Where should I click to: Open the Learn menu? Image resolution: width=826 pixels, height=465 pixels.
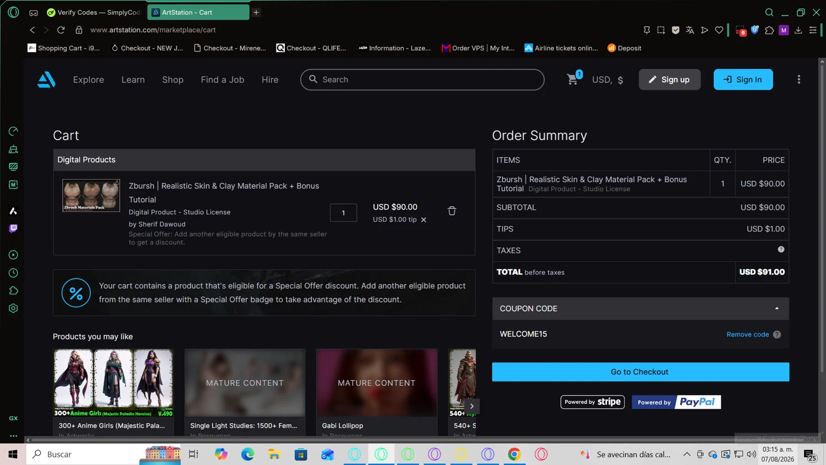133,80
